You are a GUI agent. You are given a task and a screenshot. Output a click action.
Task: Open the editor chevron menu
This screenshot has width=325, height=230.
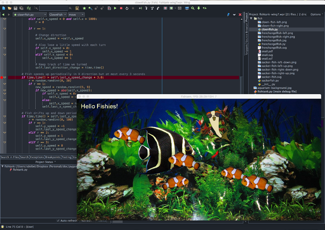coord(234,15)
